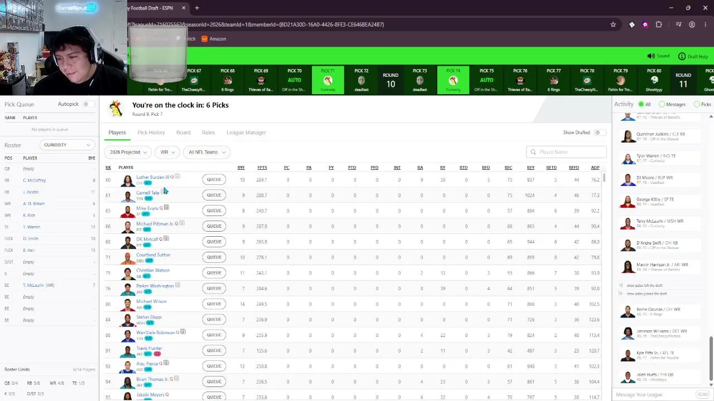Image resolution: width=714 pixels, height=401 pixels.
Task: Open Christian Watson's player profile link
Action: (x=153, y=270)
